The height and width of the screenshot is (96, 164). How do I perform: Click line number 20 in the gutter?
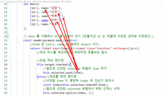(x=6, y=28)
